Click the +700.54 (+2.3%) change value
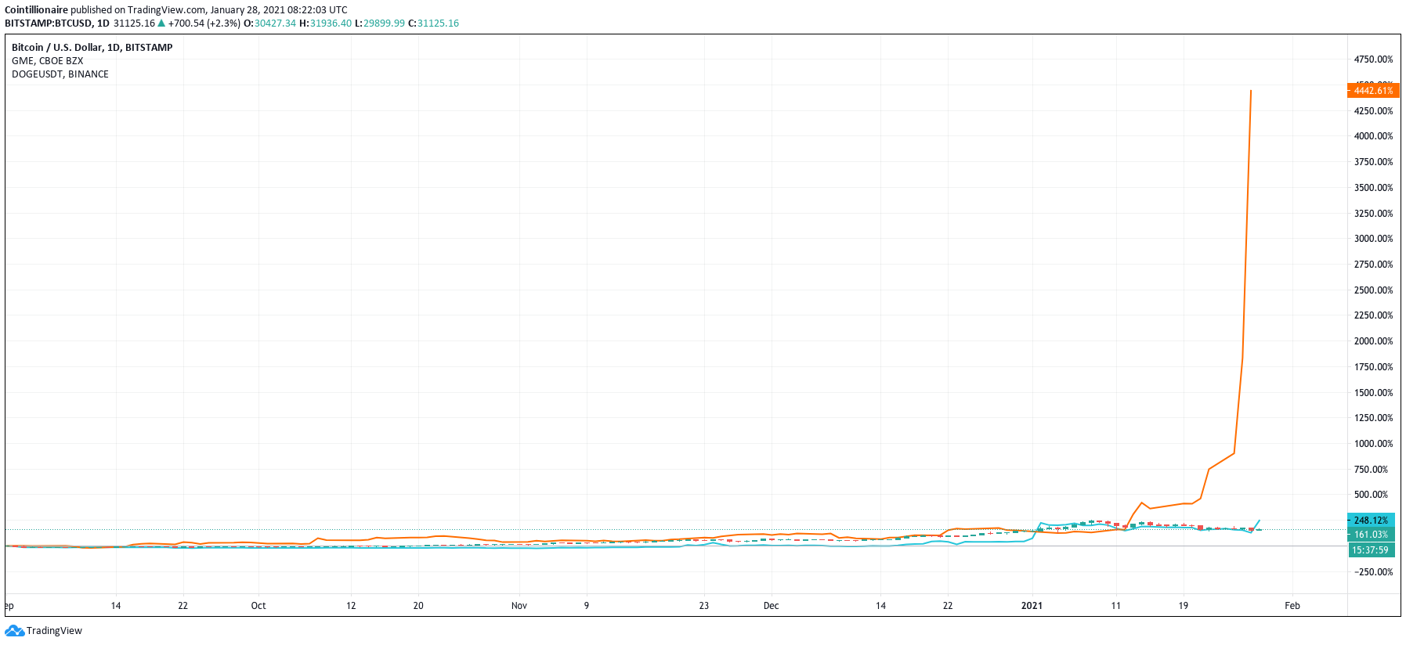 click(204, 23)
